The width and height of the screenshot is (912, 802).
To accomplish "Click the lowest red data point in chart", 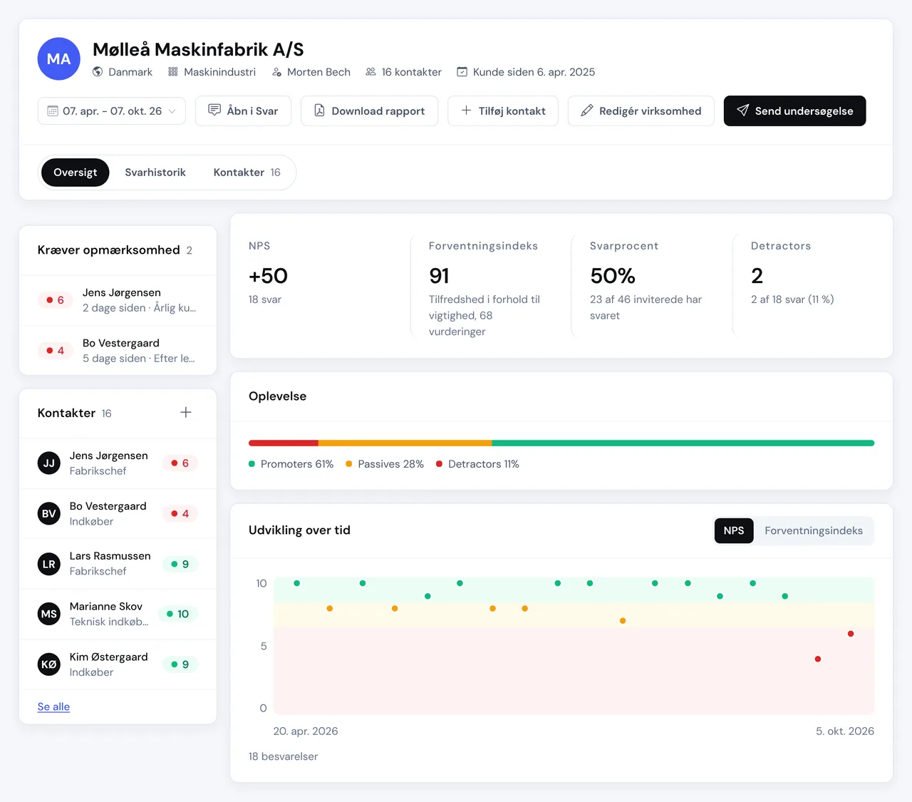I will click(818, 659).
